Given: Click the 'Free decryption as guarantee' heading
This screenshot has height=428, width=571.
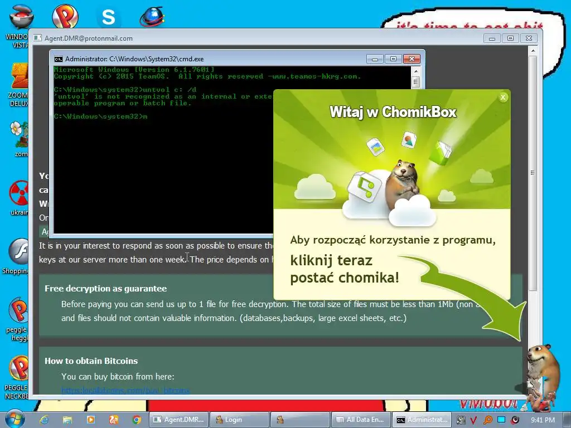Looking at the screenshot, I should [105, 289].
